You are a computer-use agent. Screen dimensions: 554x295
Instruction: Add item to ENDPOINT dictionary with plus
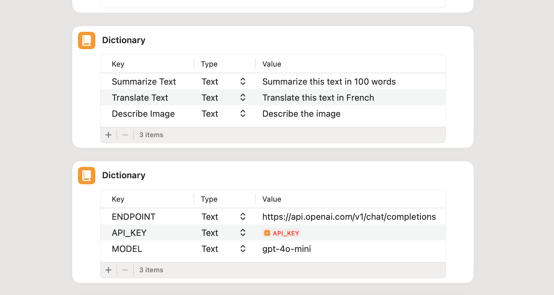(x=108, y=270)
